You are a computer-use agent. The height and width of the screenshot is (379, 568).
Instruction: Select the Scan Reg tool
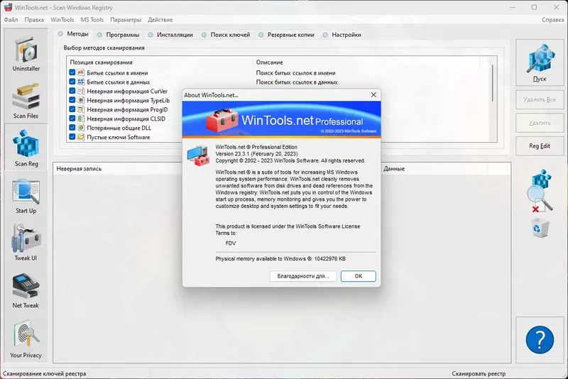pyautogui.click(x=26, y=148)
